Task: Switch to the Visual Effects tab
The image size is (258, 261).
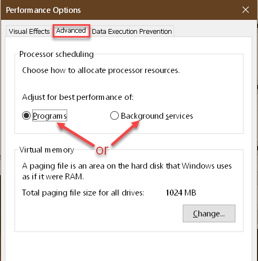Action: pos(30,31)
